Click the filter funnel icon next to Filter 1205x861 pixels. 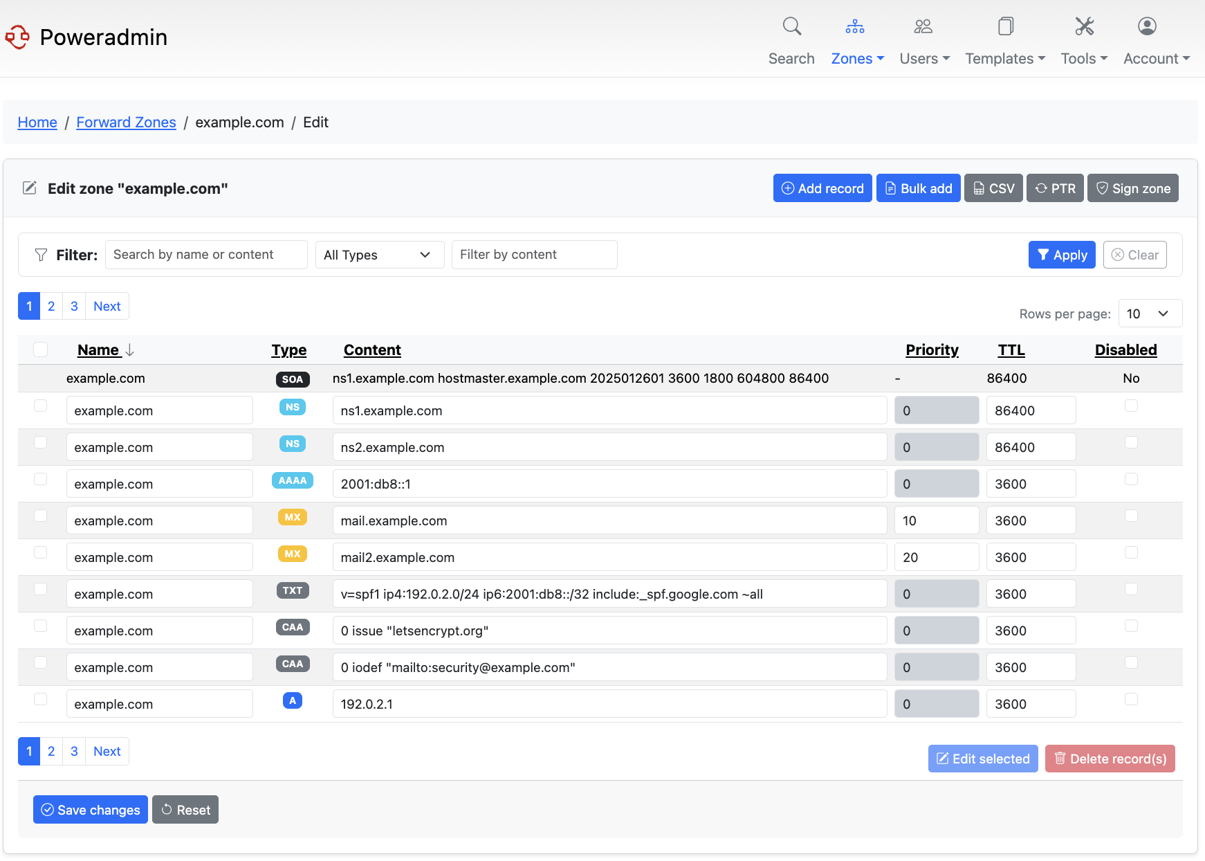click(41, 255)
